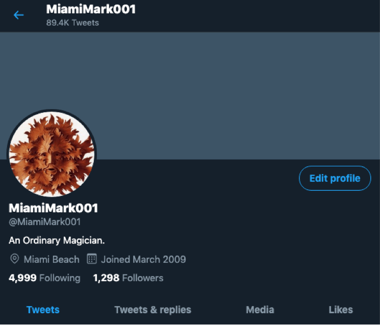
Task: Click the bio text An Ordinary Magician
Action: (57, 240)
